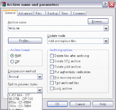This screenshot has height=110, width=116.
Task: Open the Files tab
Action: [x=39, y=13]
